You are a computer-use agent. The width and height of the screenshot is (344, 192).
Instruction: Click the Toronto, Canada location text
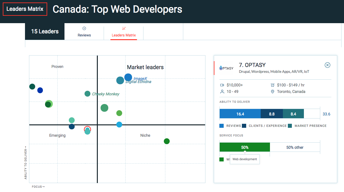click(x=291, y=92)
